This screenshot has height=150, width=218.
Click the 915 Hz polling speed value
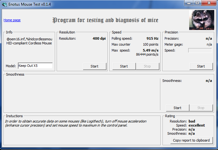click(152, 38)
